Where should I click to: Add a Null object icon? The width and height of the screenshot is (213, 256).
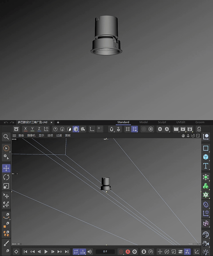click(x=206, y=137)
